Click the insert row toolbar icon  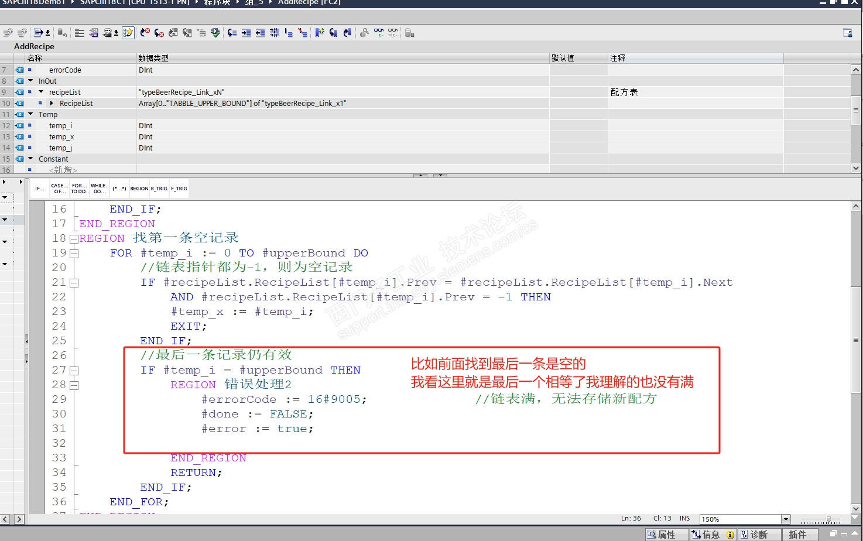8,33
